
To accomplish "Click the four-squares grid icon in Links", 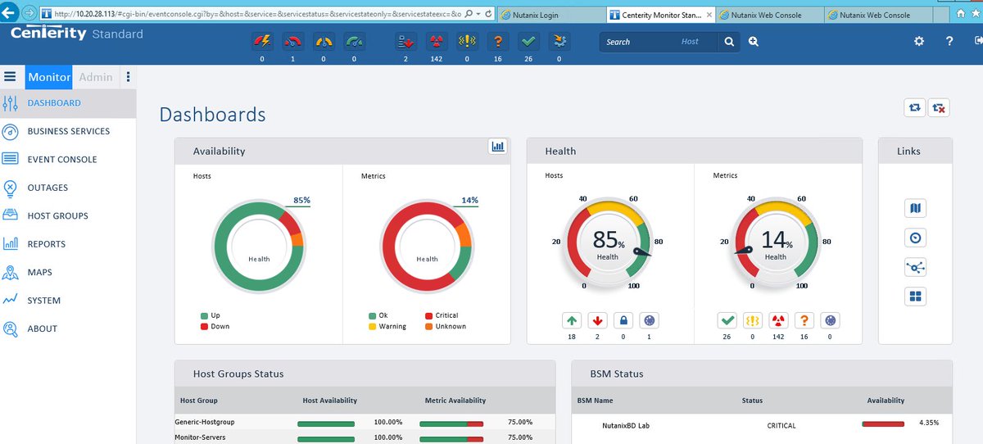I will pyautogui.click(x=916, y=297).
